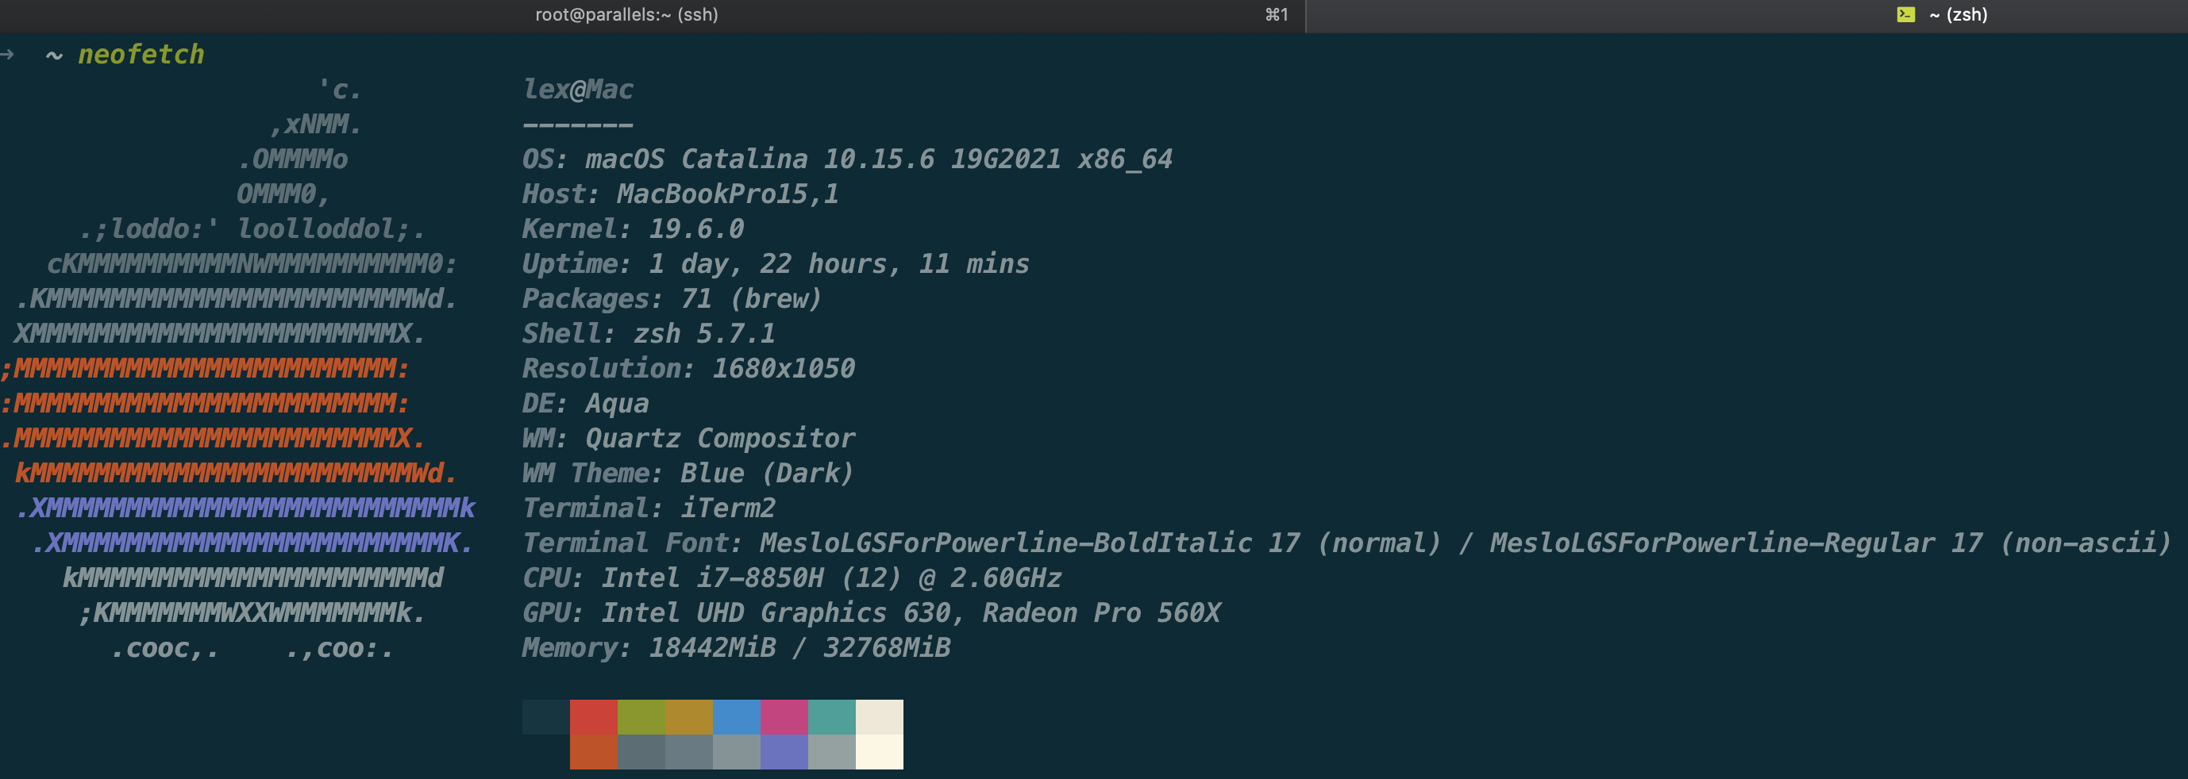Click the Resolution: 1680x1050 line

coord(689,367)
